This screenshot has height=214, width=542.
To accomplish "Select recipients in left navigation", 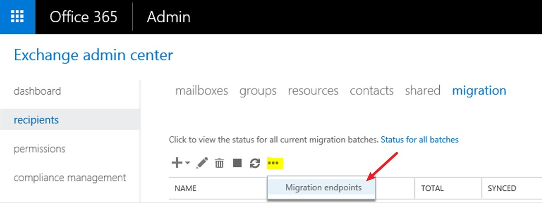I will pyautogui.click(x=70, y=120).
